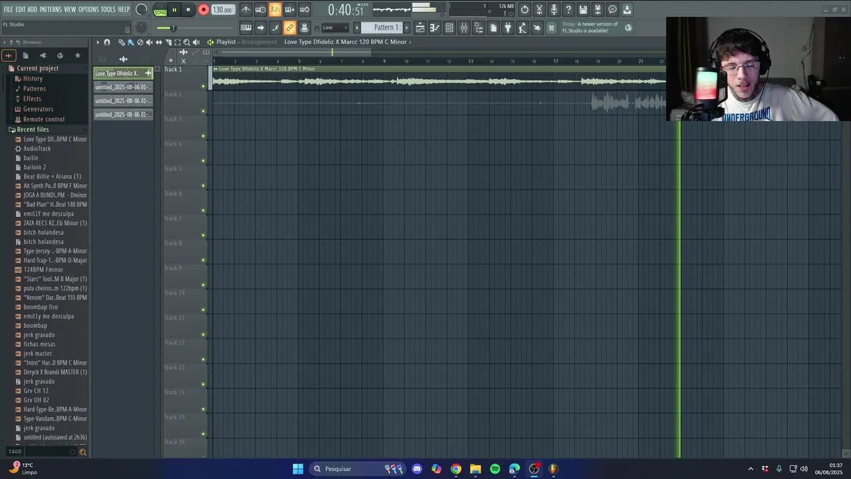The height and width of the screenshot is (479, 851).
Task: Select the slip tool in playlist toolbar
Action: (158, 42)
